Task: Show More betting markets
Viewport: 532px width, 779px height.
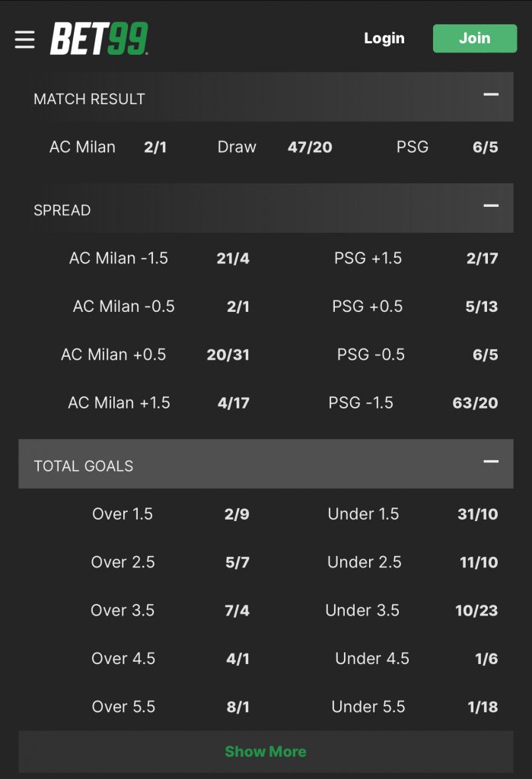Action: point(266,751)
